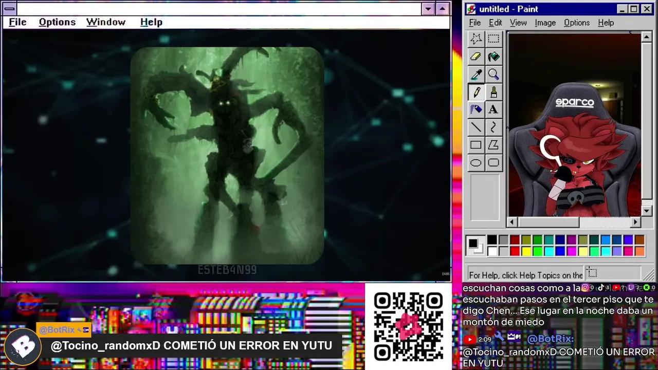Click the scroll-up arrow in the Paint canvas
Image resolution: width=658 pixels, height=370 pixels.
pos(647,37)
